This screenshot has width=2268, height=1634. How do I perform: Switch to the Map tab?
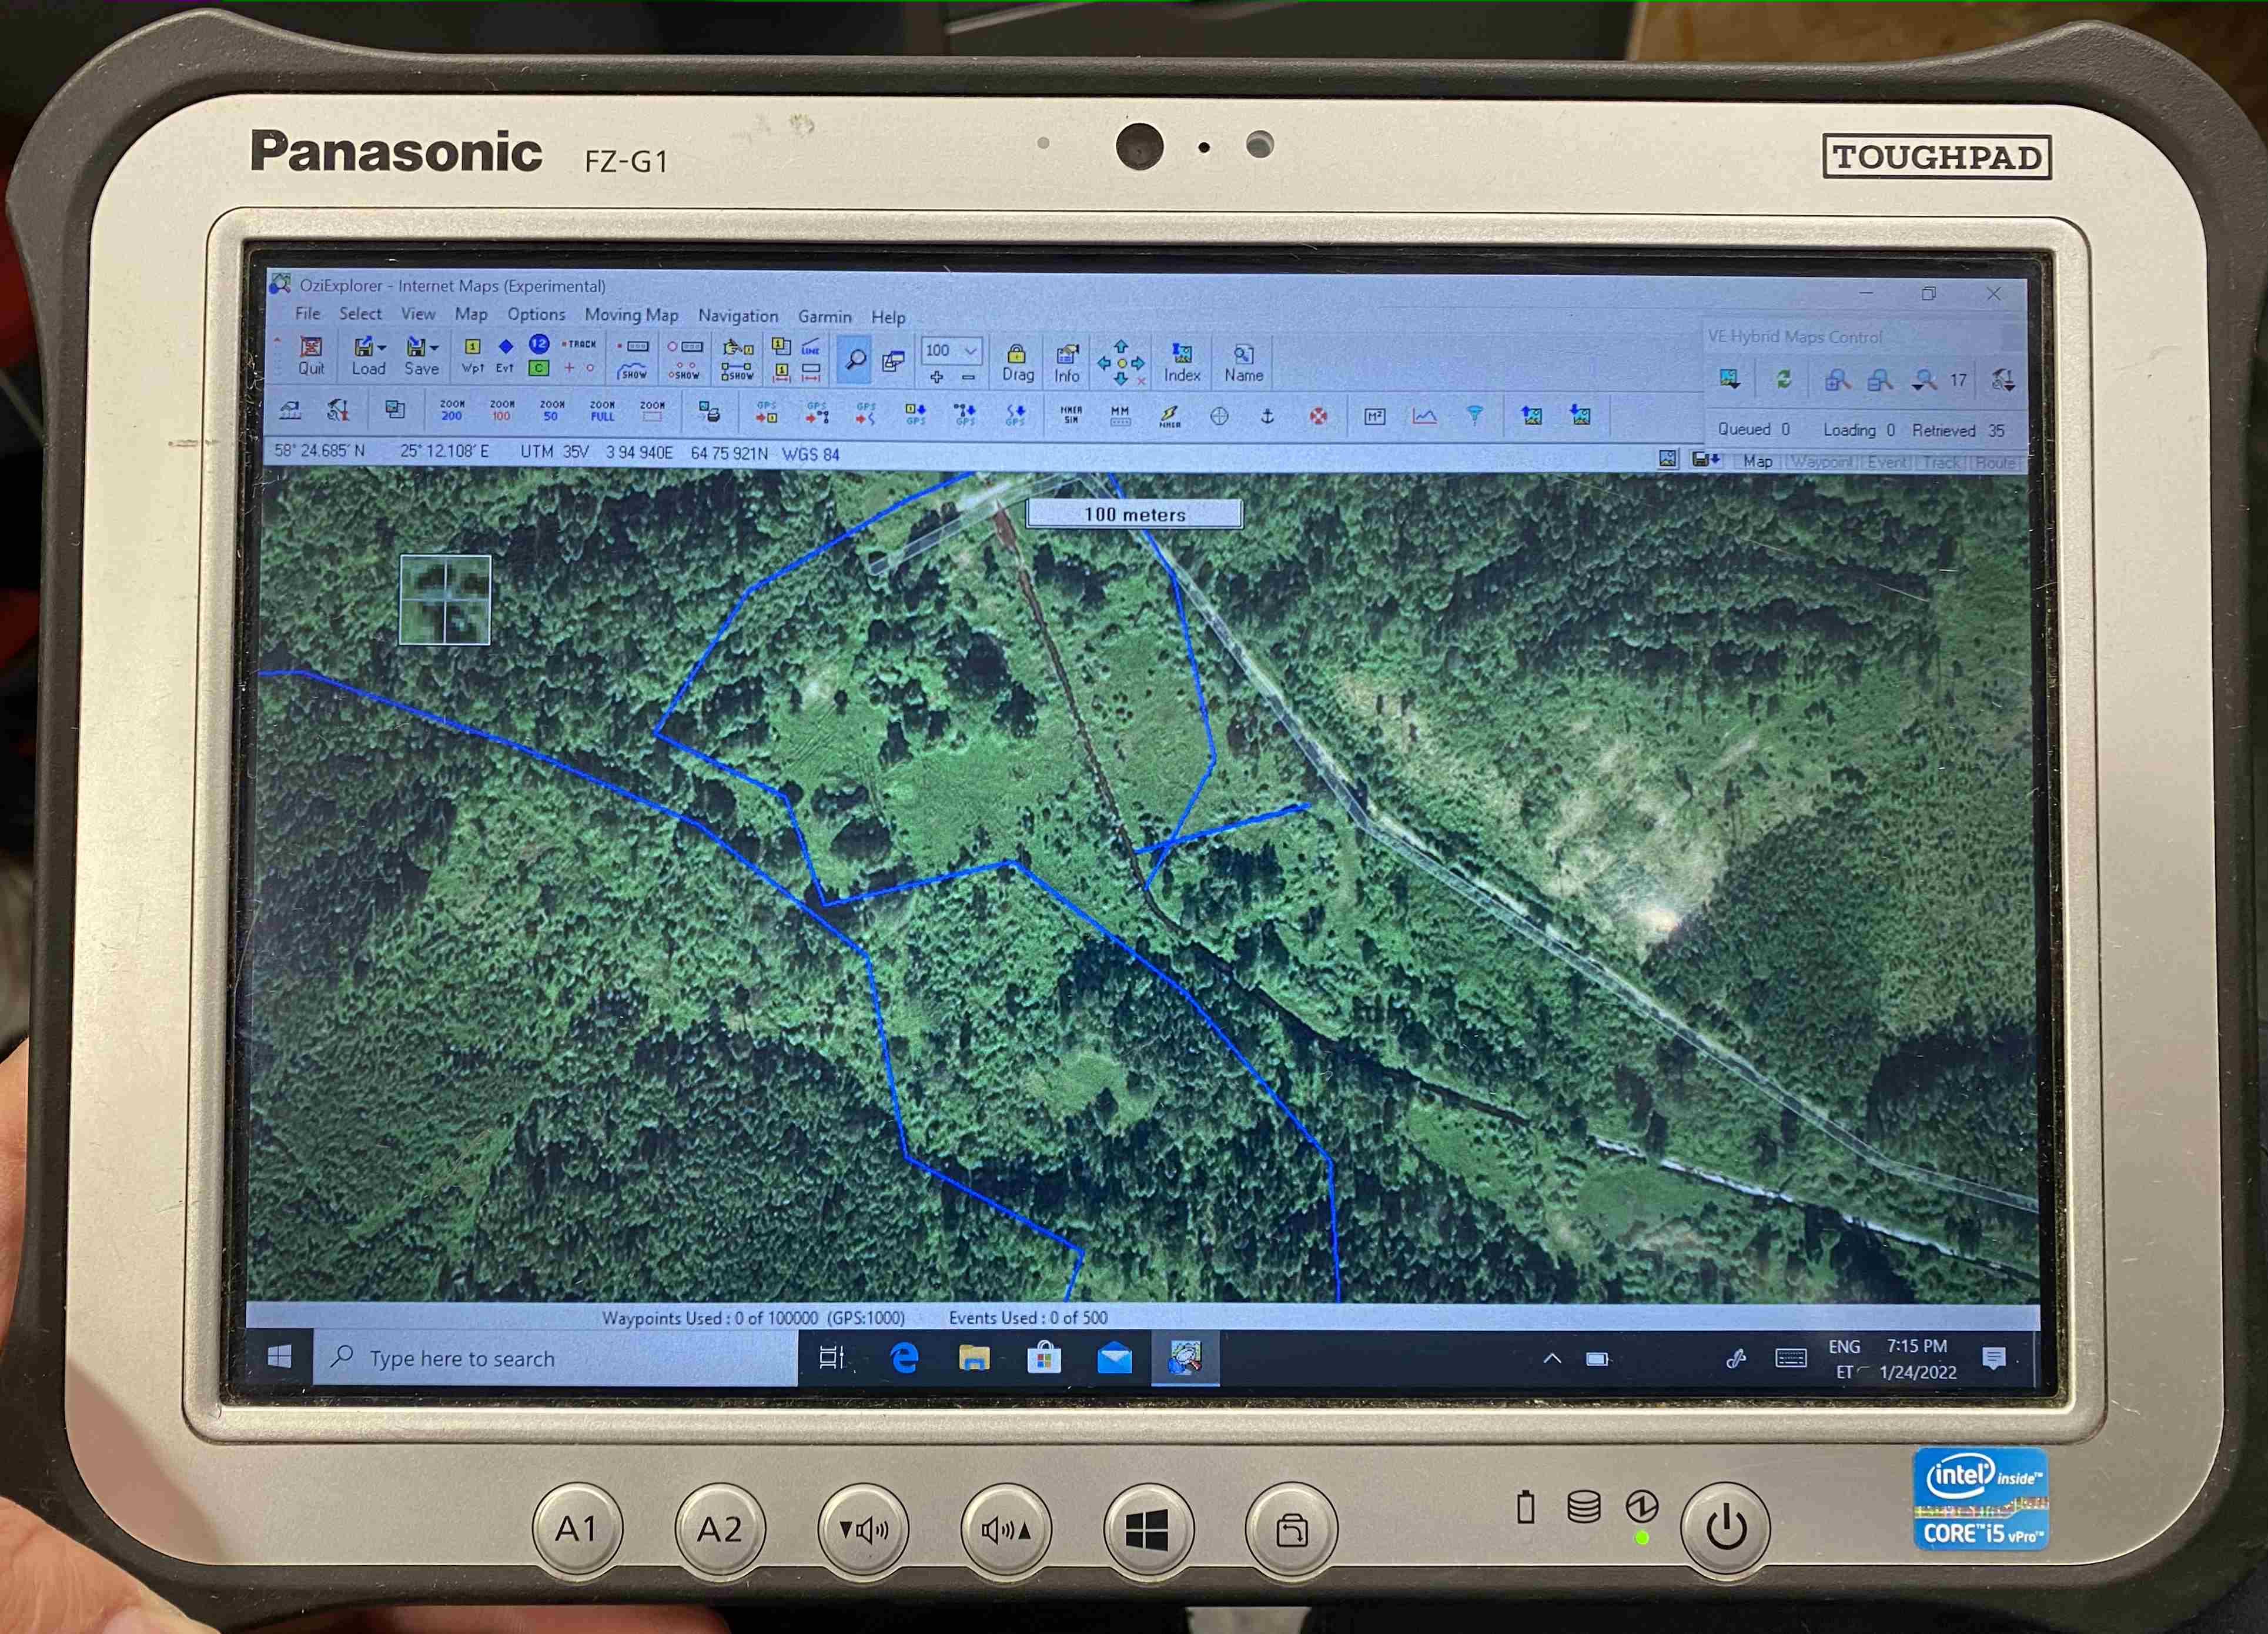coord(1757,462)
